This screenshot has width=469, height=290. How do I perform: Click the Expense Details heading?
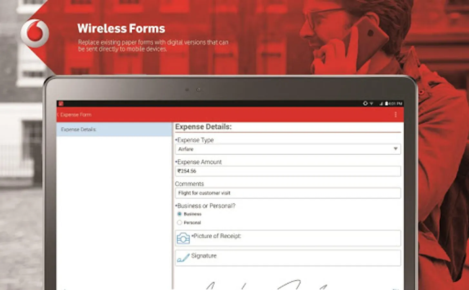tap(203, 127)
